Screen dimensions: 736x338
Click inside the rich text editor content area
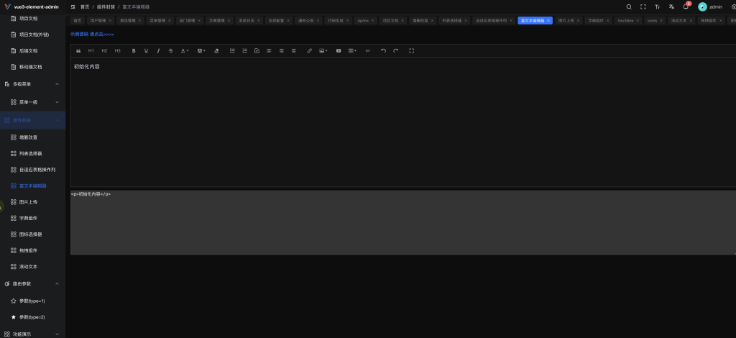pyautogui.click(x=403, y=122)
